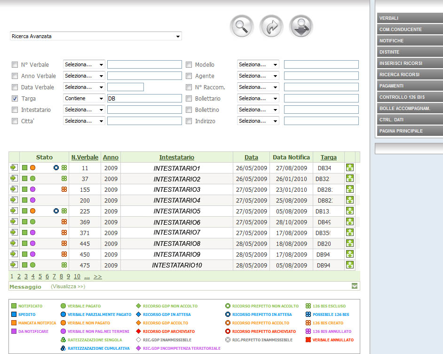Open the row arrow icon for verbale 11
This screenshot has height=354, width=443.
[14, 167]
